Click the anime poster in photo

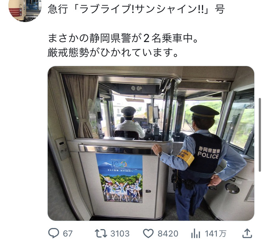click(x=119, y=178)
